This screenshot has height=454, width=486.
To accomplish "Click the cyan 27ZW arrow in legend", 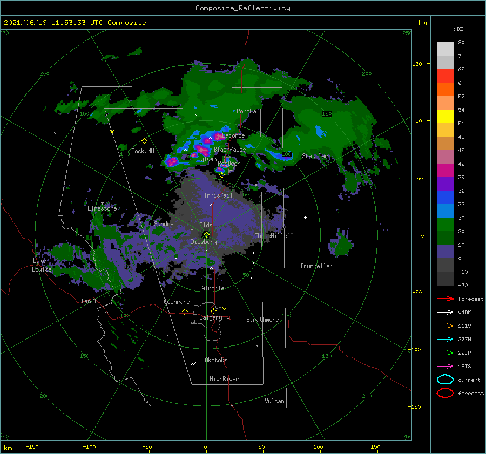I will pyautogui.click(x=445, y=340).
